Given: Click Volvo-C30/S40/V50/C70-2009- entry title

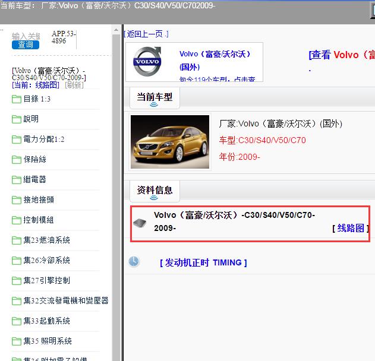Looking at the screenshot, I should tap(234, 221).
